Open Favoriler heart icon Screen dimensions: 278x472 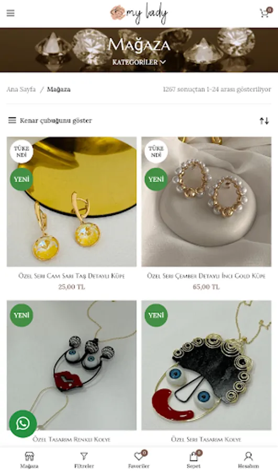pyautogui.click(x=139, y=460)
